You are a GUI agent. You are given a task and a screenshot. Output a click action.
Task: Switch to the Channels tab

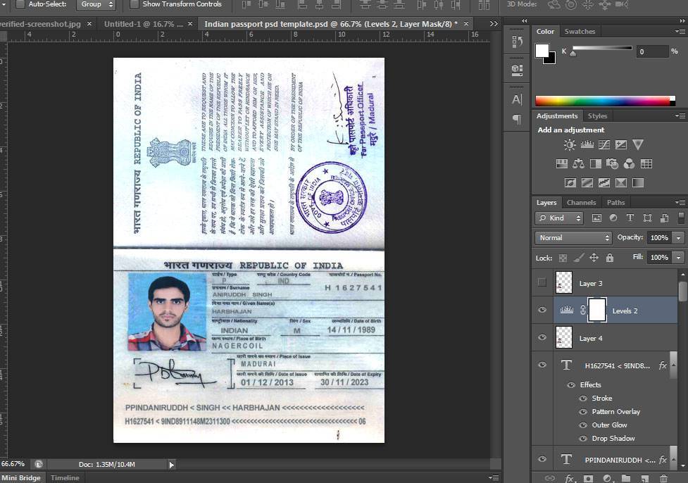[581, 203]
